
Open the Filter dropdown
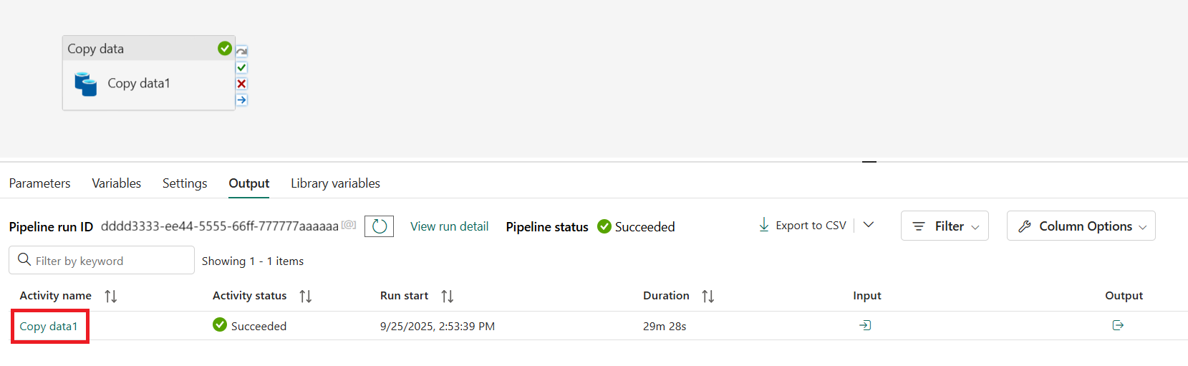945,226
